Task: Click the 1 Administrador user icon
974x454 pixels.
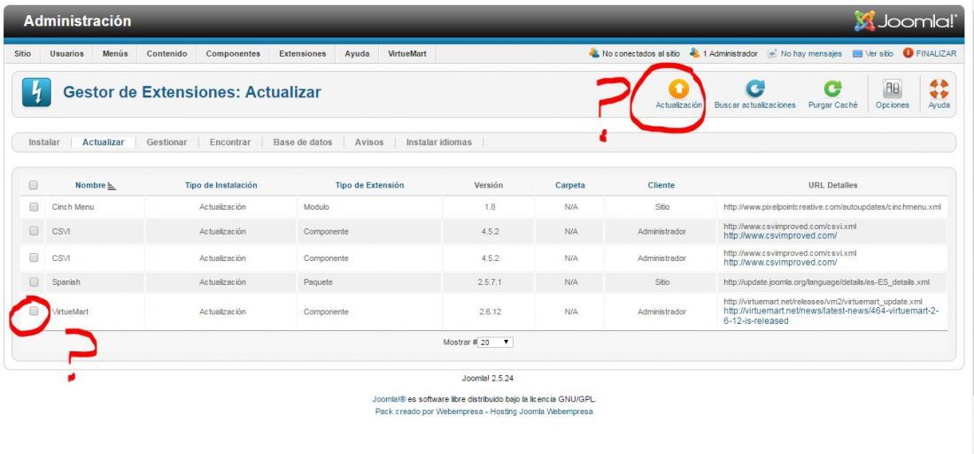Action: click(x=694, y=53)
